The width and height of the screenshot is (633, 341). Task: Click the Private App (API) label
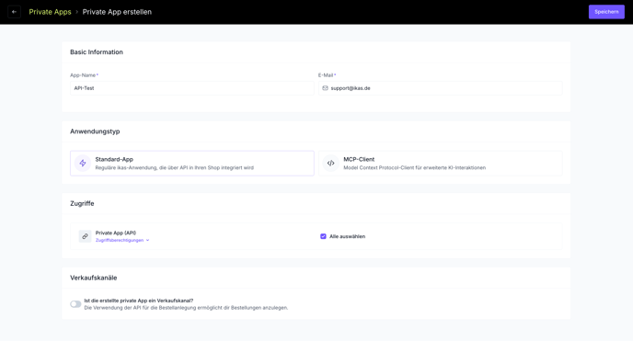[x=115, y=233]
